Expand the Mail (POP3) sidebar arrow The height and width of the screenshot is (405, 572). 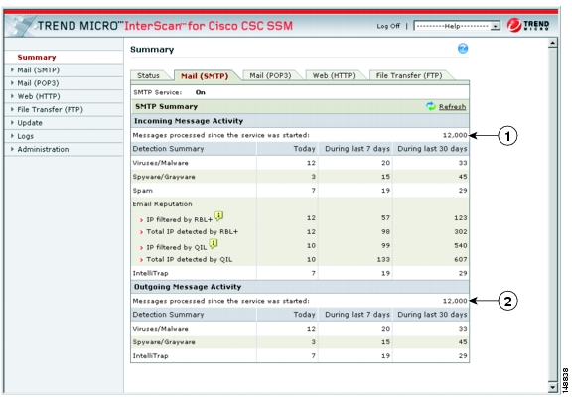click(12, 83)
